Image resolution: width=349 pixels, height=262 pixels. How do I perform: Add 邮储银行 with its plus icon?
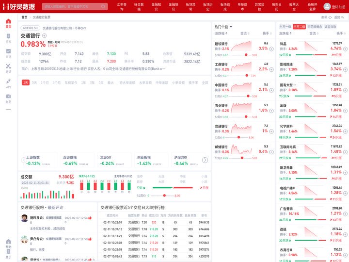271,152
